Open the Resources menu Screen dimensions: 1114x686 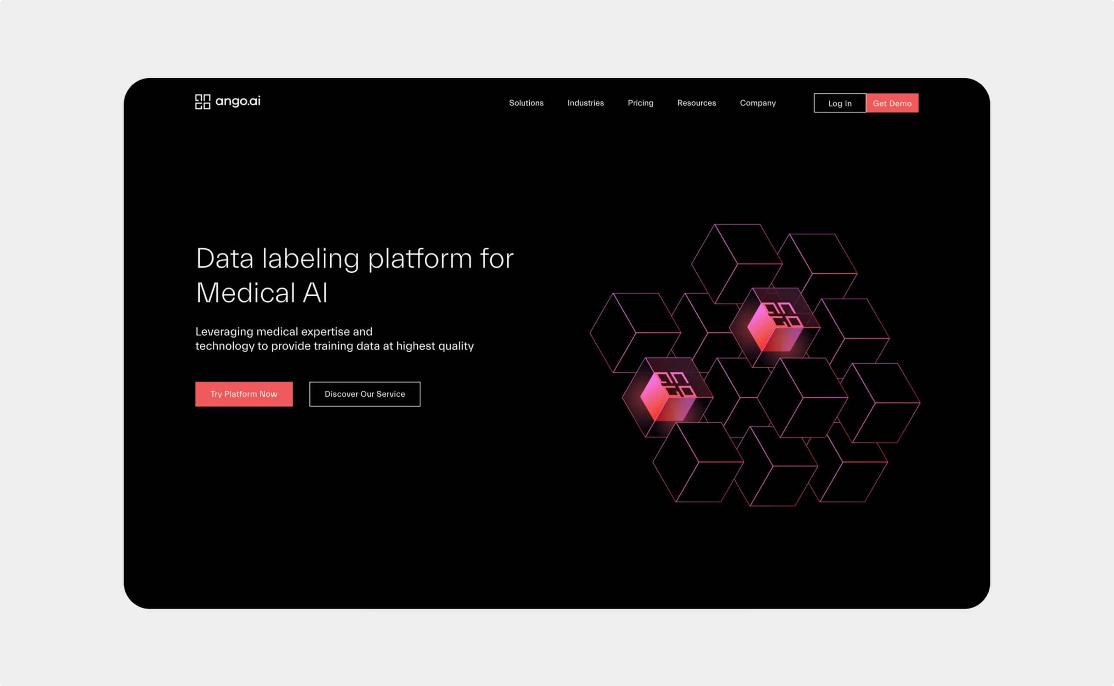click(697, 103)
